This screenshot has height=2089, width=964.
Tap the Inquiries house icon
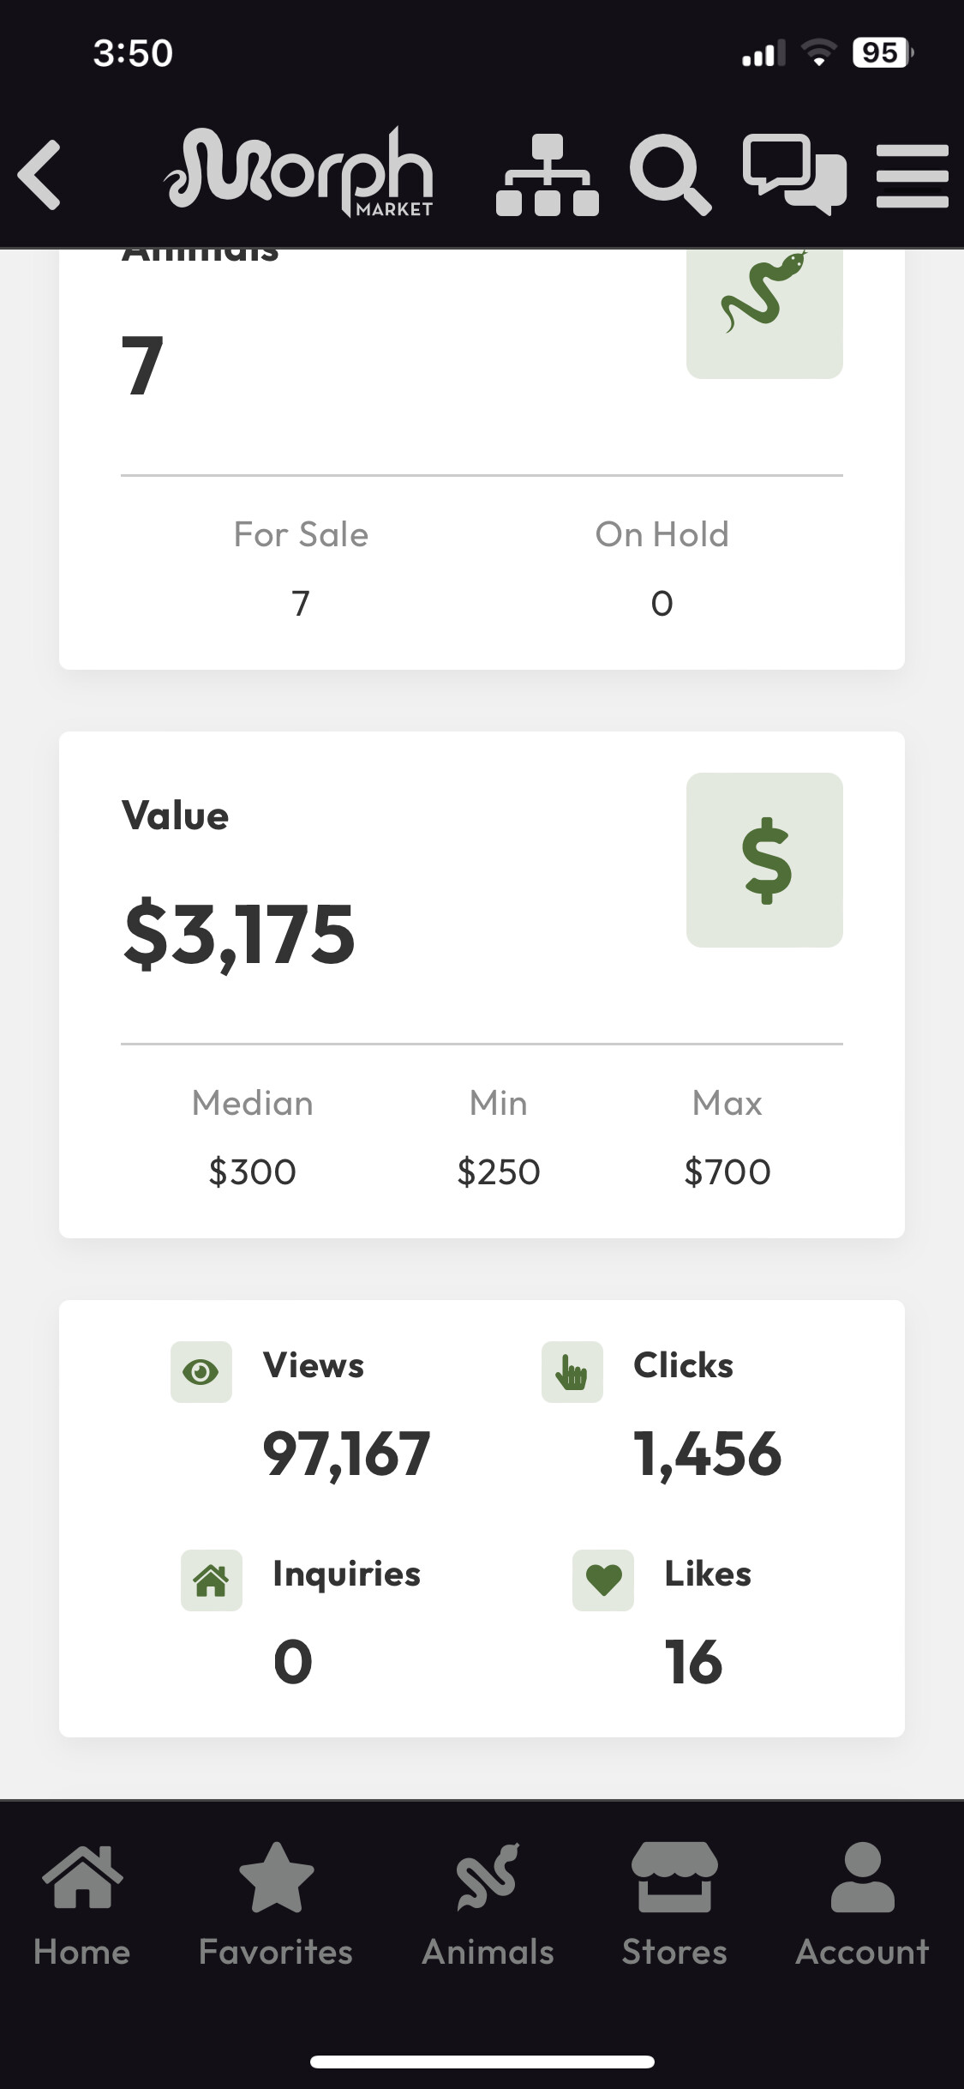click(212, 1580)
